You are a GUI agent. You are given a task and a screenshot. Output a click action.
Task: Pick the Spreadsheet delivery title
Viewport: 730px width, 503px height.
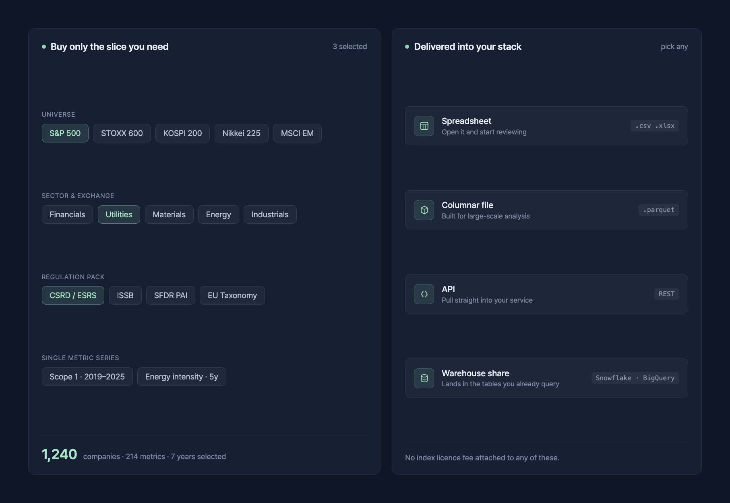[x=466, y=121]
